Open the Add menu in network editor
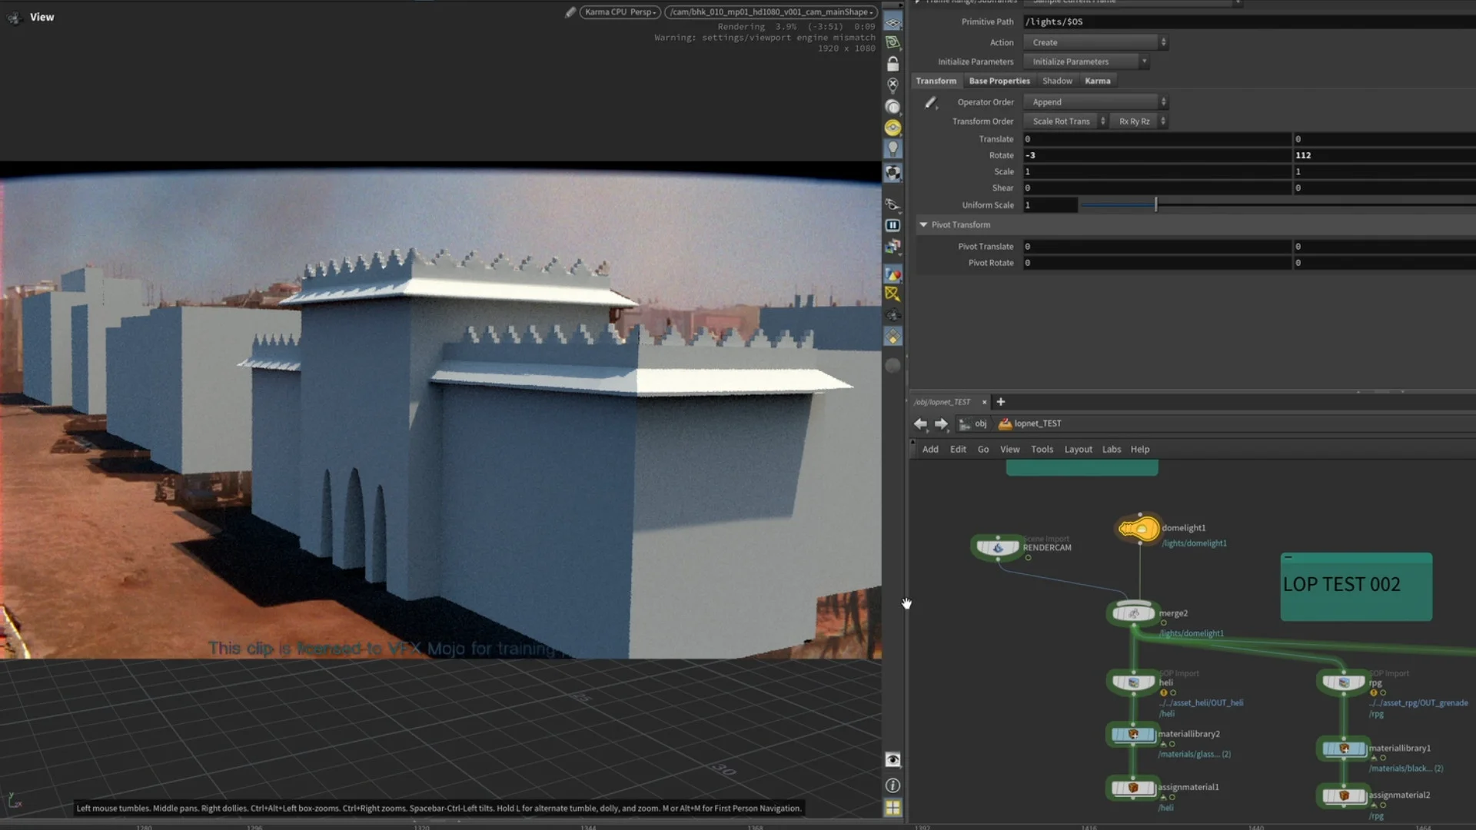Screen dimensions: 1476x830 coord(930,450)
